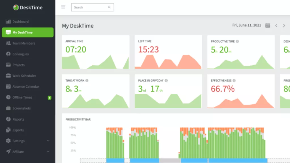Click the Arrival Time 07:20 value
This screenshot has height=163, width=290.
(76, 50)
